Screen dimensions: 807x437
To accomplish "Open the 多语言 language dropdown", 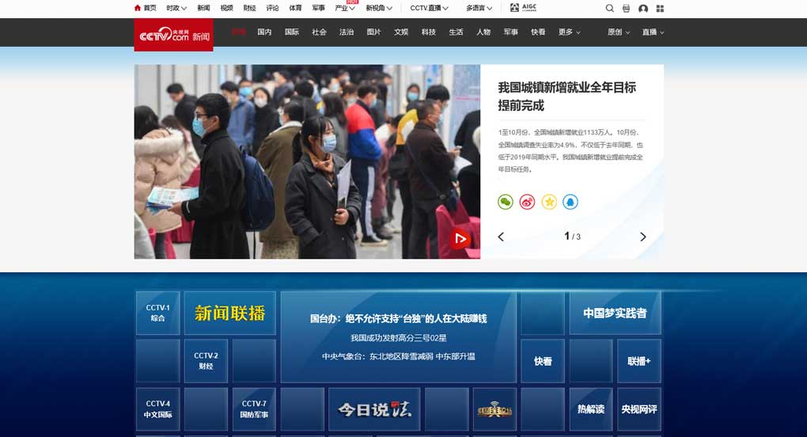I will click(x=479, y=8).
